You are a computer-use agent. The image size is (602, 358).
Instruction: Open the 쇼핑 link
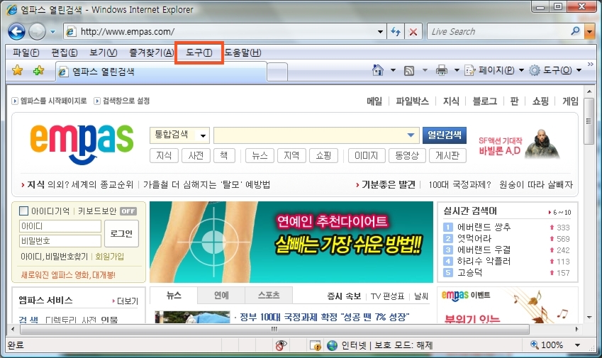pos(540,101)
